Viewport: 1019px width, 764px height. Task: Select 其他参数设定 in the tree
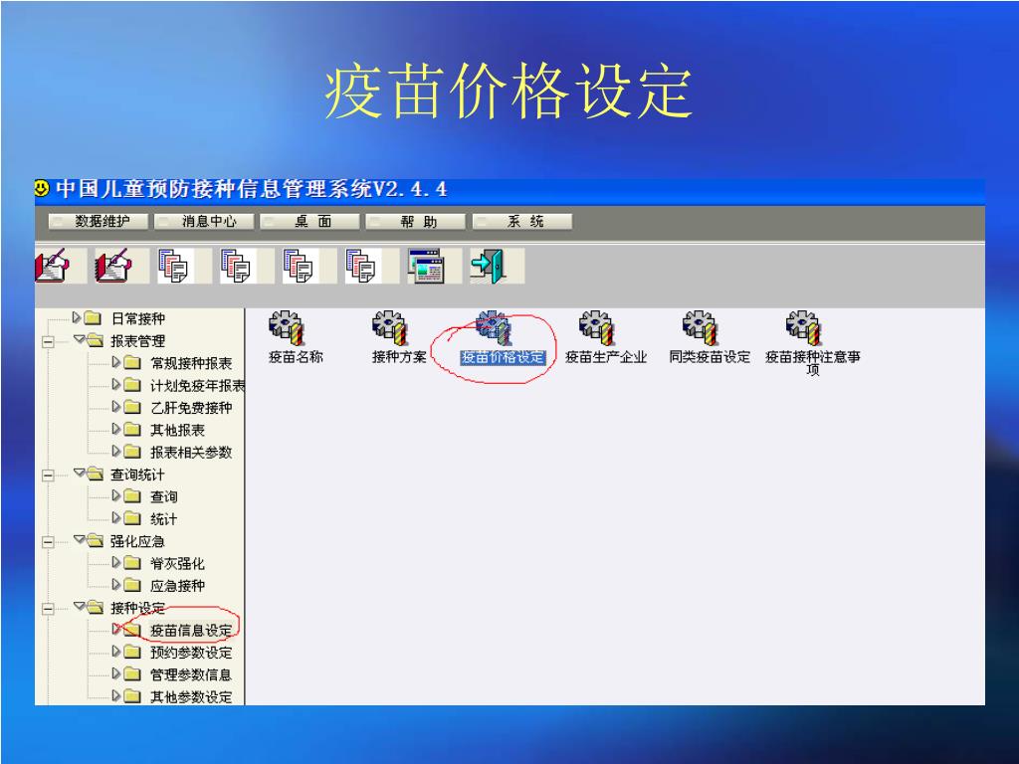[191, 697]
